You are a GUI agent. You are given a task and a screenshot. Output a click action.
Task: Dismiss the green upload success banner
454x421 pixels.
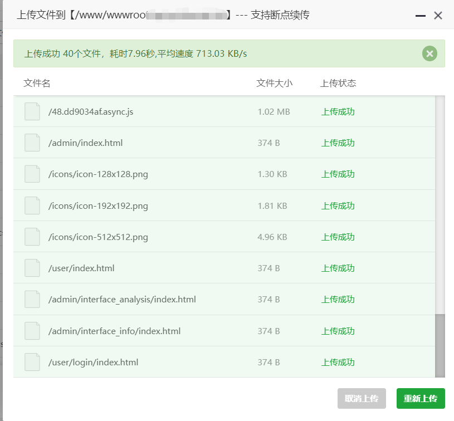pyautogui.click(x=429, y=53)
